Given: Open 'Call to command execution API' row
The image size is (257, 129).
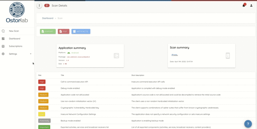Looking at the screenshot, I should [x=146, y=82].
